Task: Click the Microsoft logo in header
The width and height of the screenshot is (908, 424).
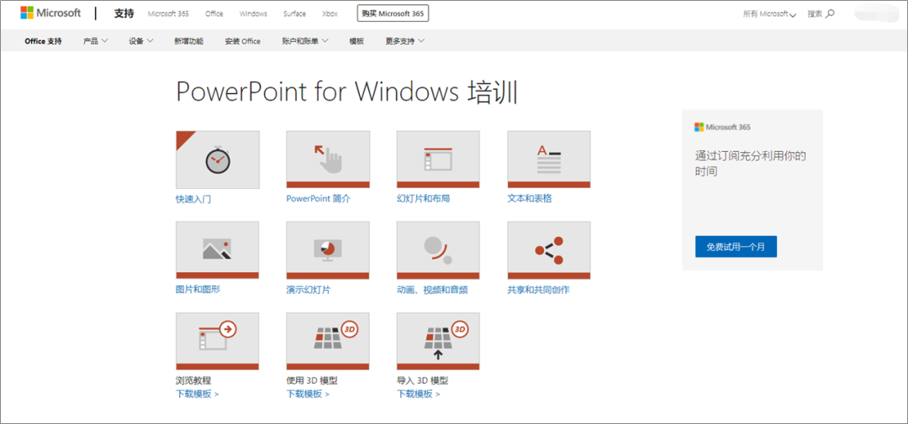Action: click(x=51, y=13)
